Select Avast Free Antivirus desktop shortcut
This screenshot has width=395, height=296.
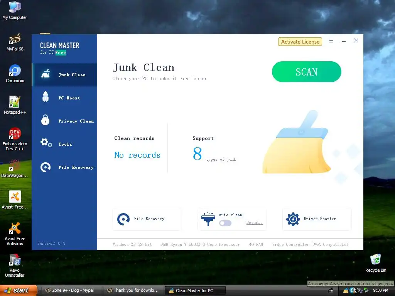pyautogui.click(x=15, y=234)
